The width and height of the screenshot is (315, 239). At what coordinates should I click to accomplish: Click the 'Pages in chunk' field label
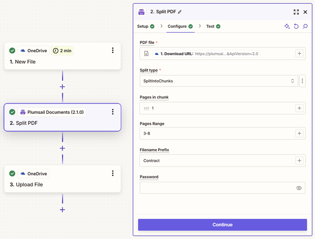tap(154, 97)
